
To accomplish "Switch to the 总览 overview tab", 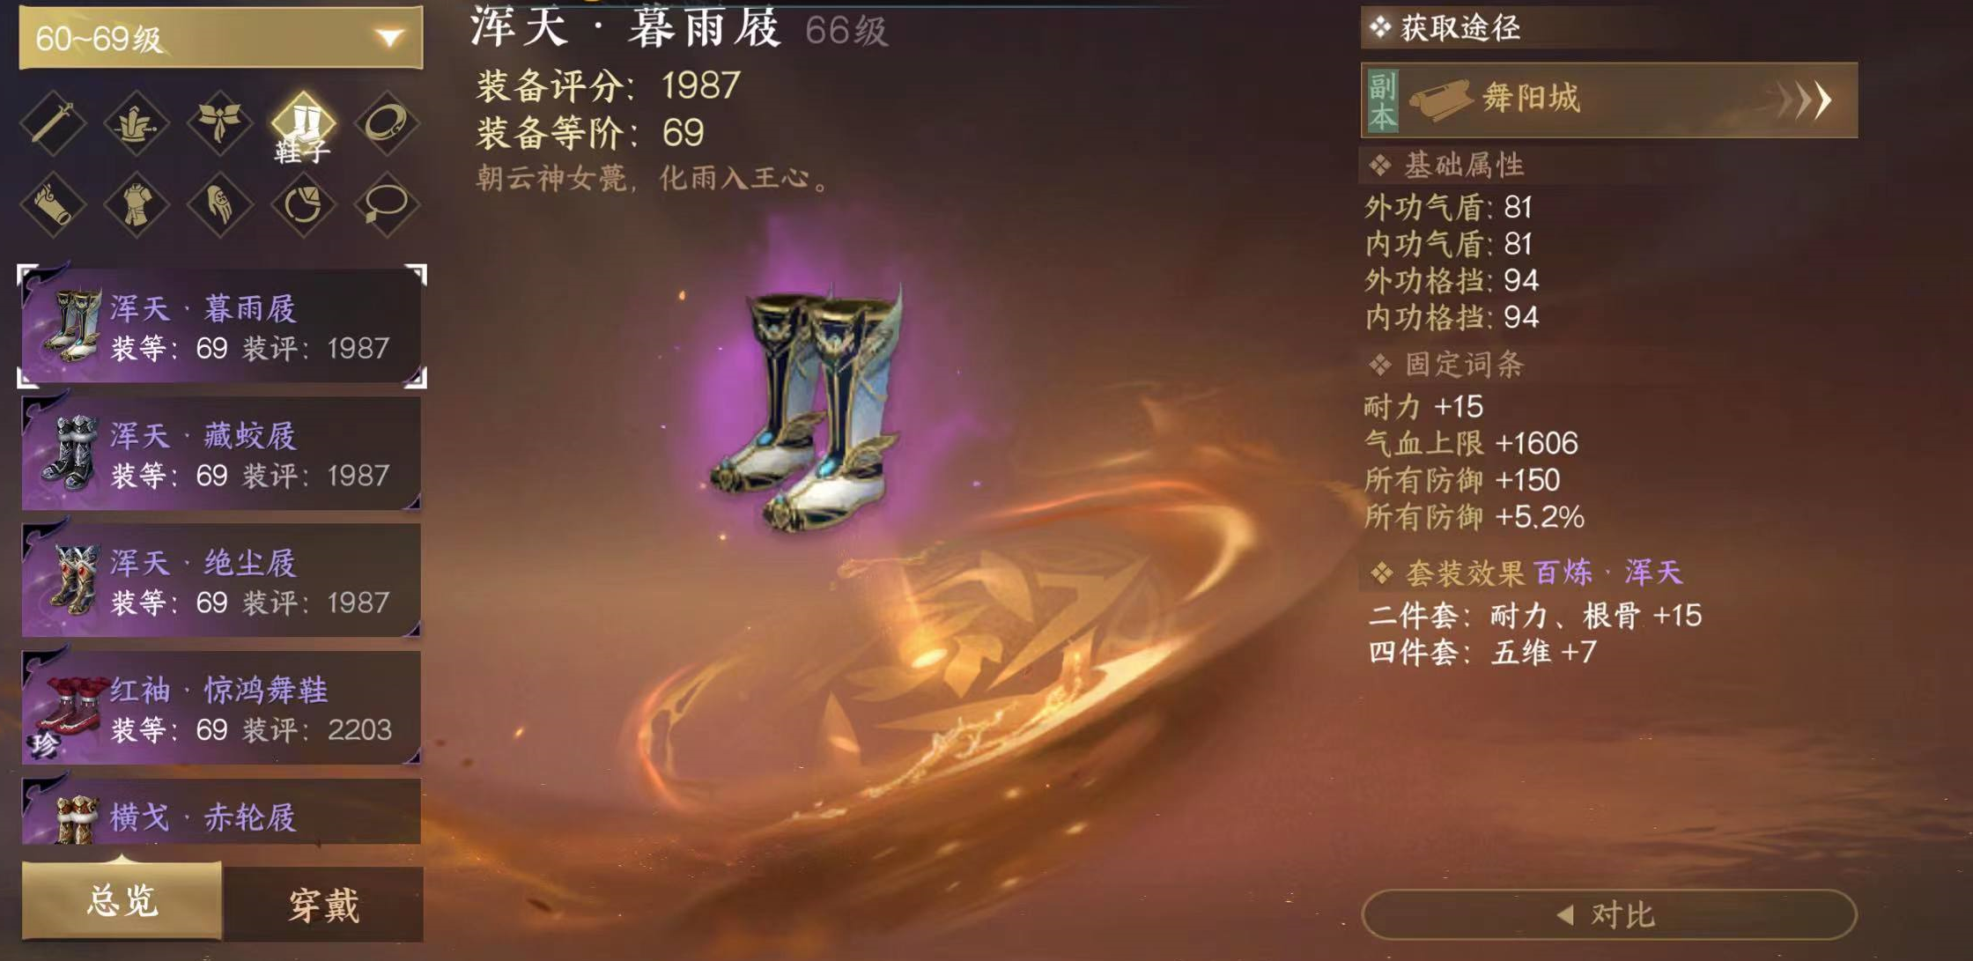I will (x=122, y=901).
